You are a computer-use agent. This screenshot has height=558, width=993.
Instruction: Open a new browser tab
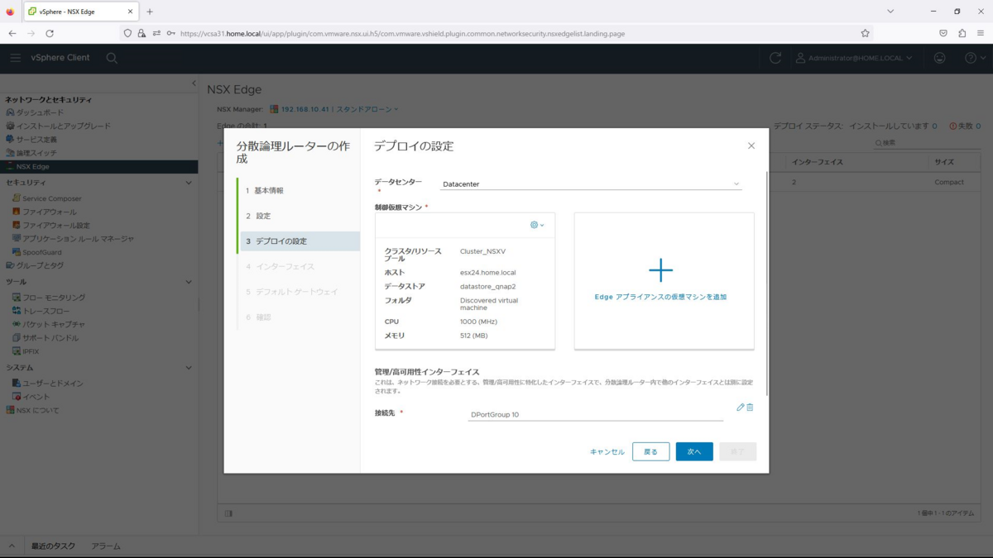click(x=150, y=12)
